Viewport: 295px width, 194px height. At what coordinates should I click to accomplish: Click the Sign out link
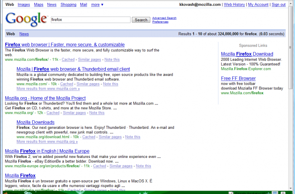point(278,4)
